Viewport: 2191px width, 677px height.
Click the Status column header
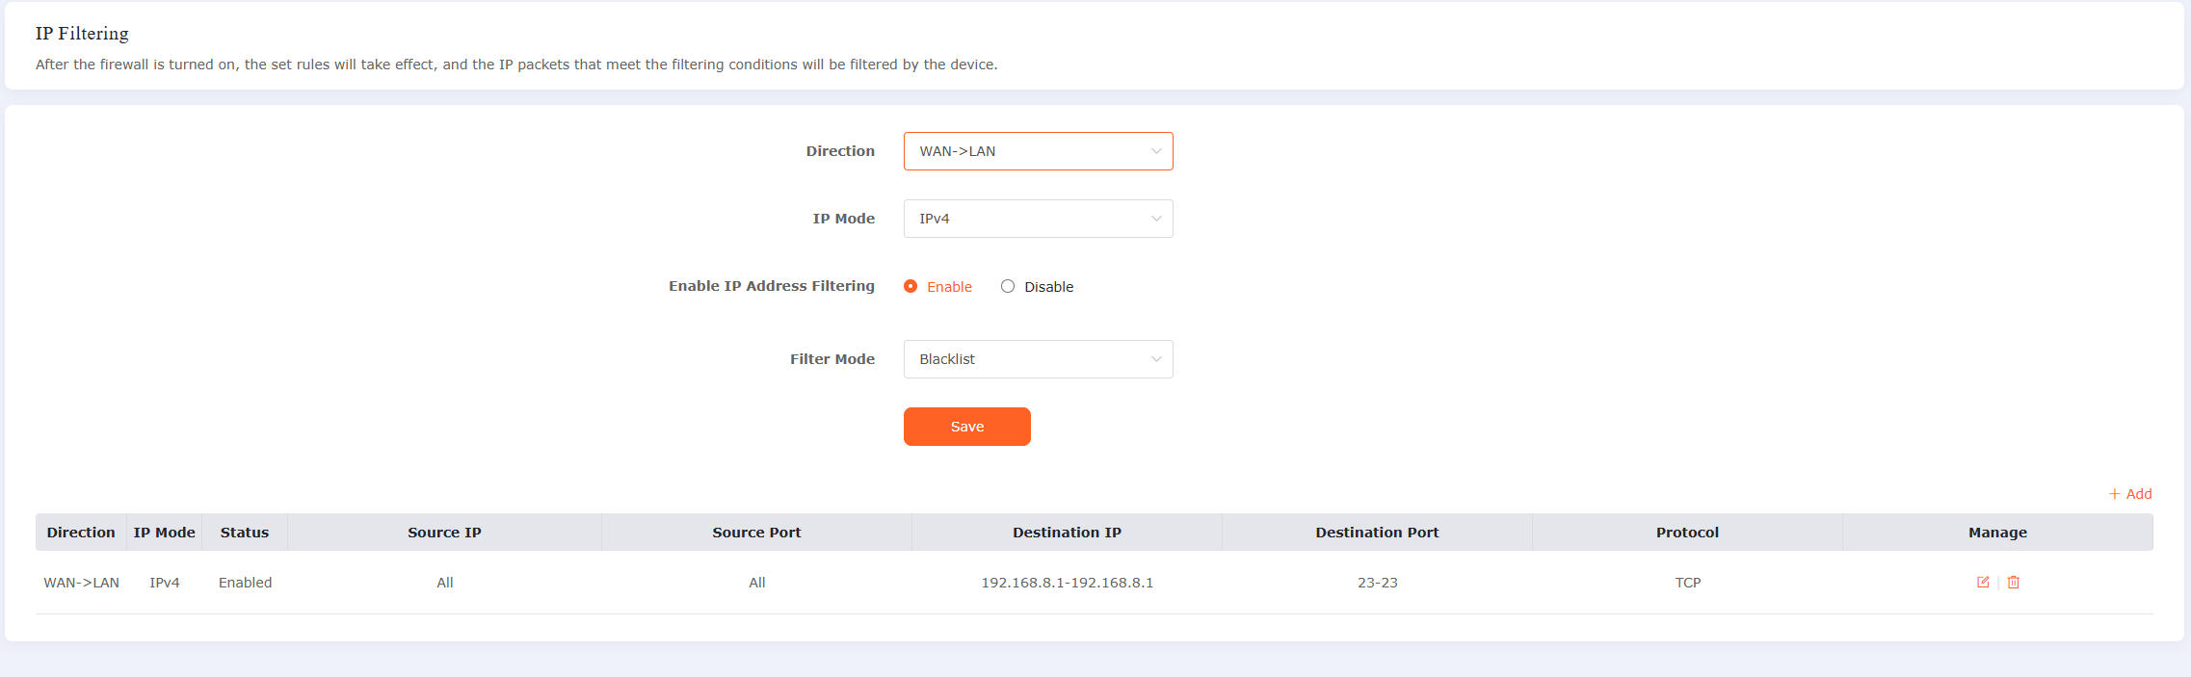pyautogui.click(x=245, y=533)
